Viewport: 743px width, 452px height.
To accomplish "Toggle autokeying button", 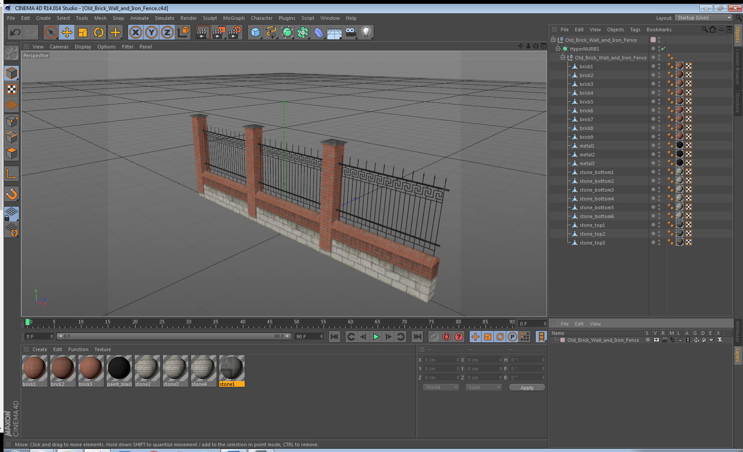I will click(446, 337).
